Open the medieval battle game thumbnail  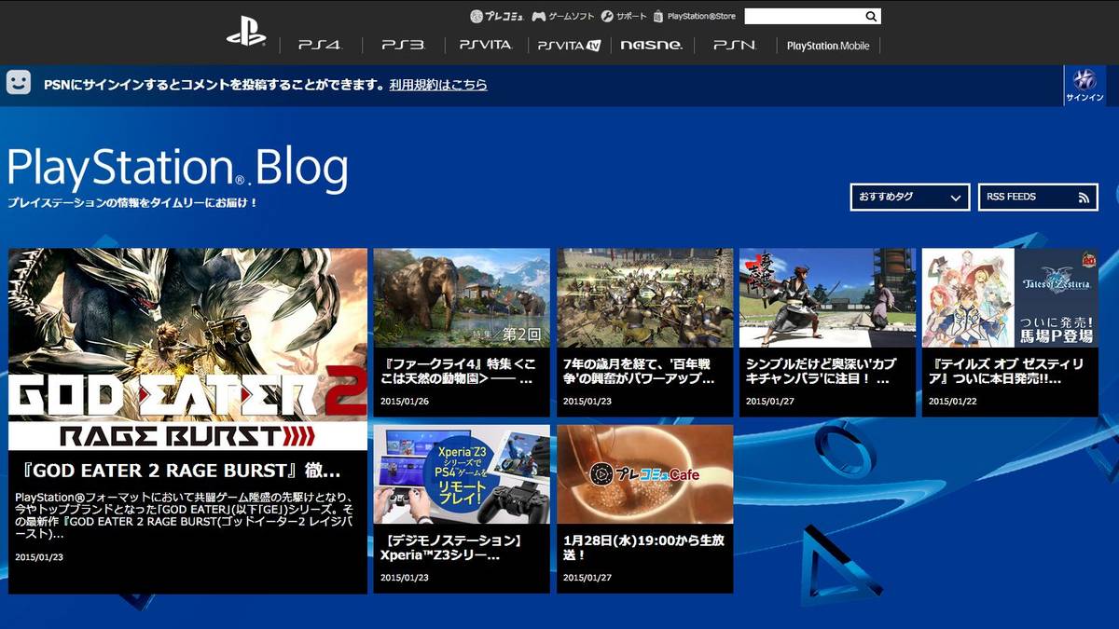pos(645,299)
